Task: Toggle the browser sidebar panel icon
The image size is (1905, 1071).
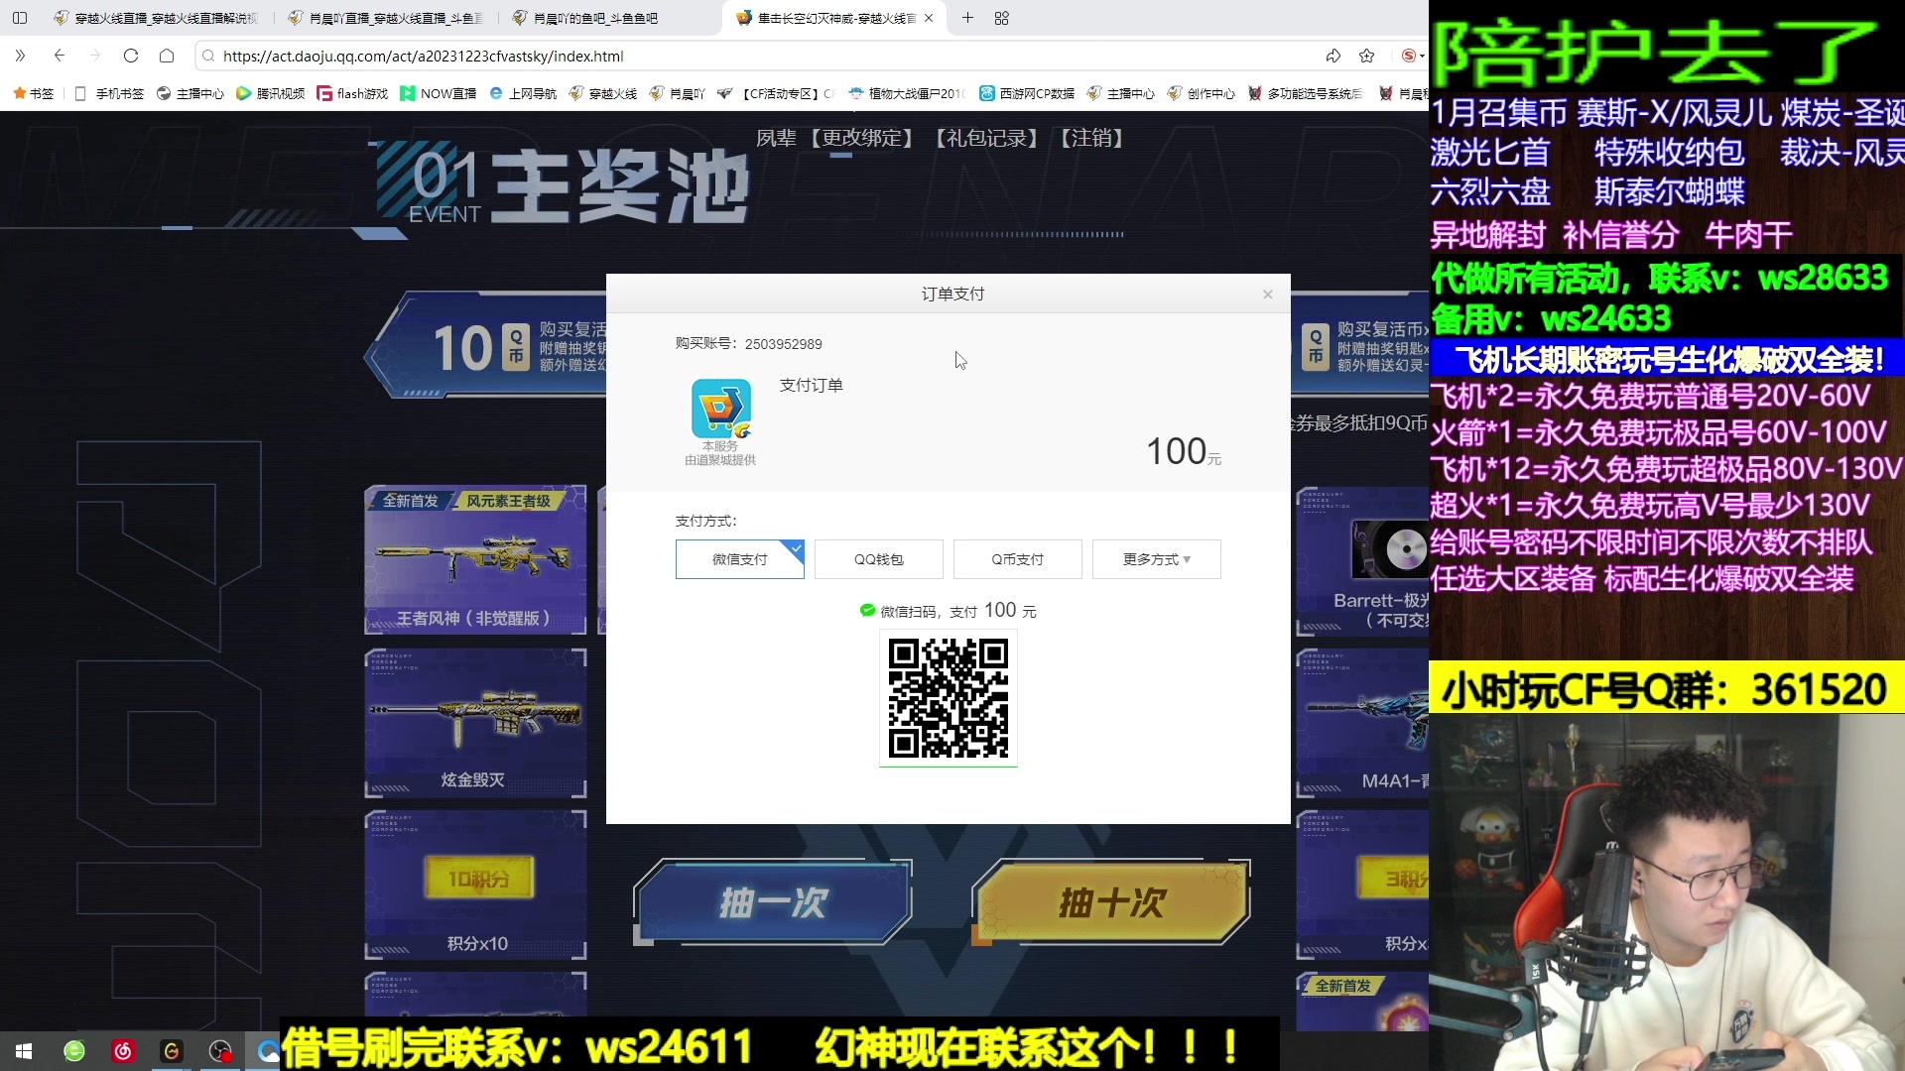Action: tap(20, 18)
